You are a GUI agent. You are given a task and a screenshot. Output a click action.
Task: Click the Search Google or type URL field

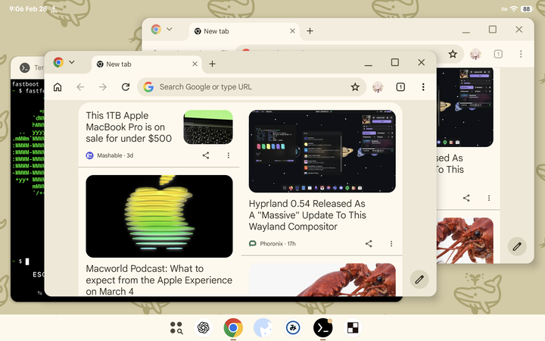coord(250,87)
